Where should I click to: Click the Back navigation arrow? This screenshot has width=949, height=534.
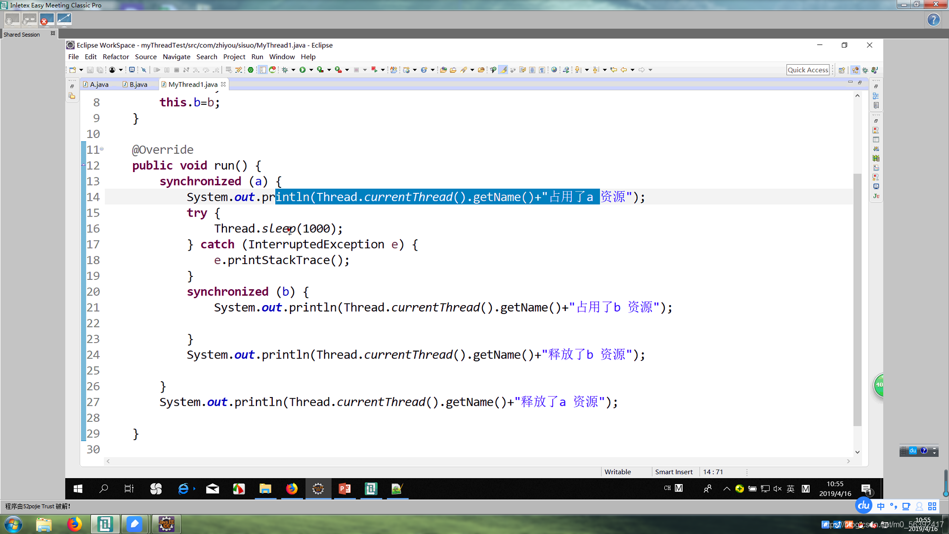[x=624, y=70]
